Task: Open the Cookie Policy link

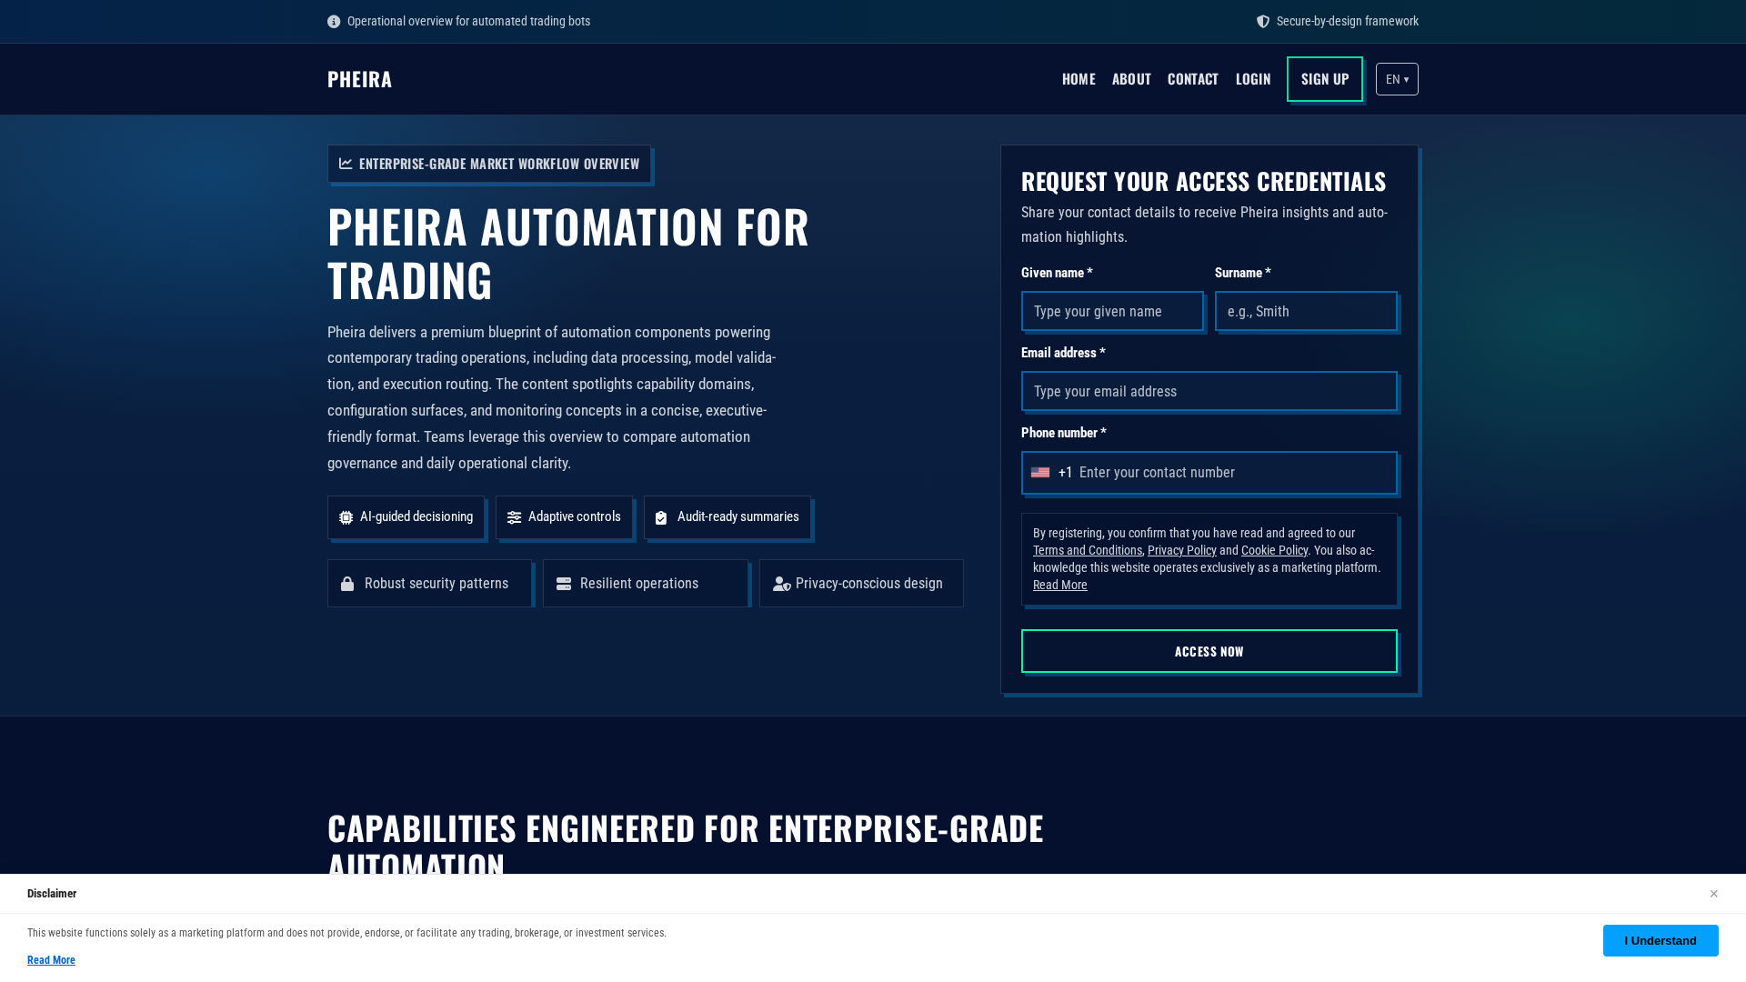Action: (x=1274, y=550)
